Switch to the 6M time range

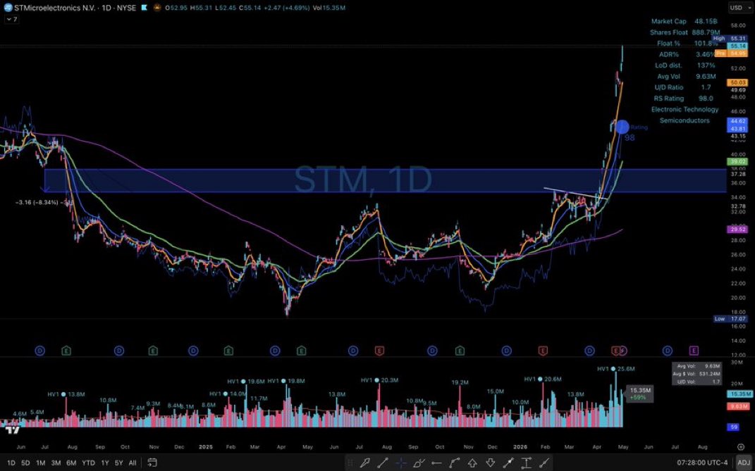(x=71, y=463)
